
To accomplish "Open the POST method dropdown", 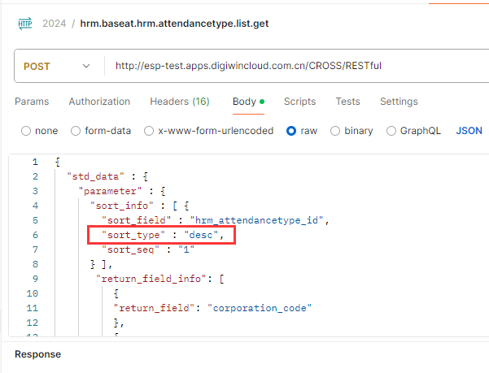I will click(57, 67).
